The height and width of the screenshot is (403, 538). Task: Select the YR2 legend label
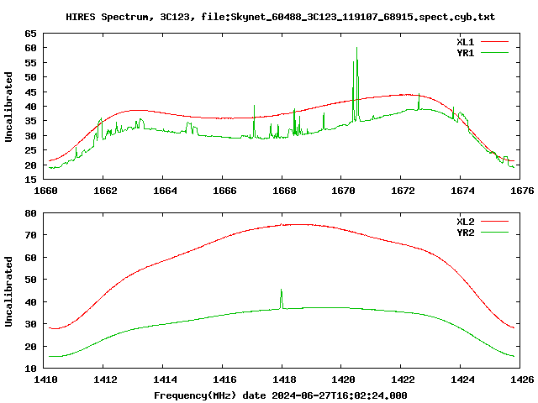click(465, 233)
